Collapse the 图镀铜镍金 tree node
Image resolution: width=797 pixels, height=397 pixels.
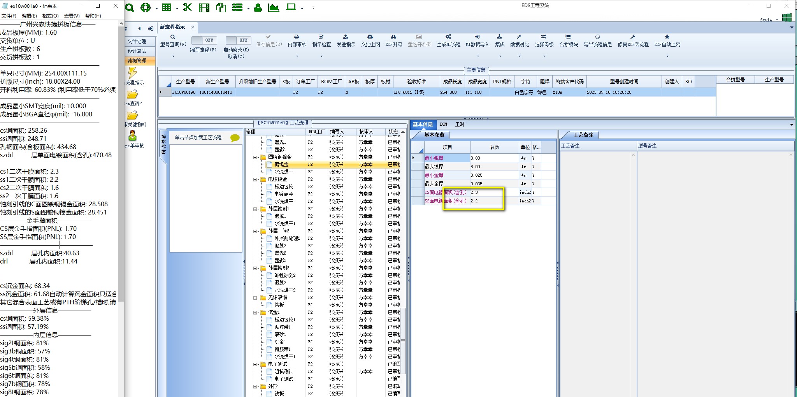(256, 157)
